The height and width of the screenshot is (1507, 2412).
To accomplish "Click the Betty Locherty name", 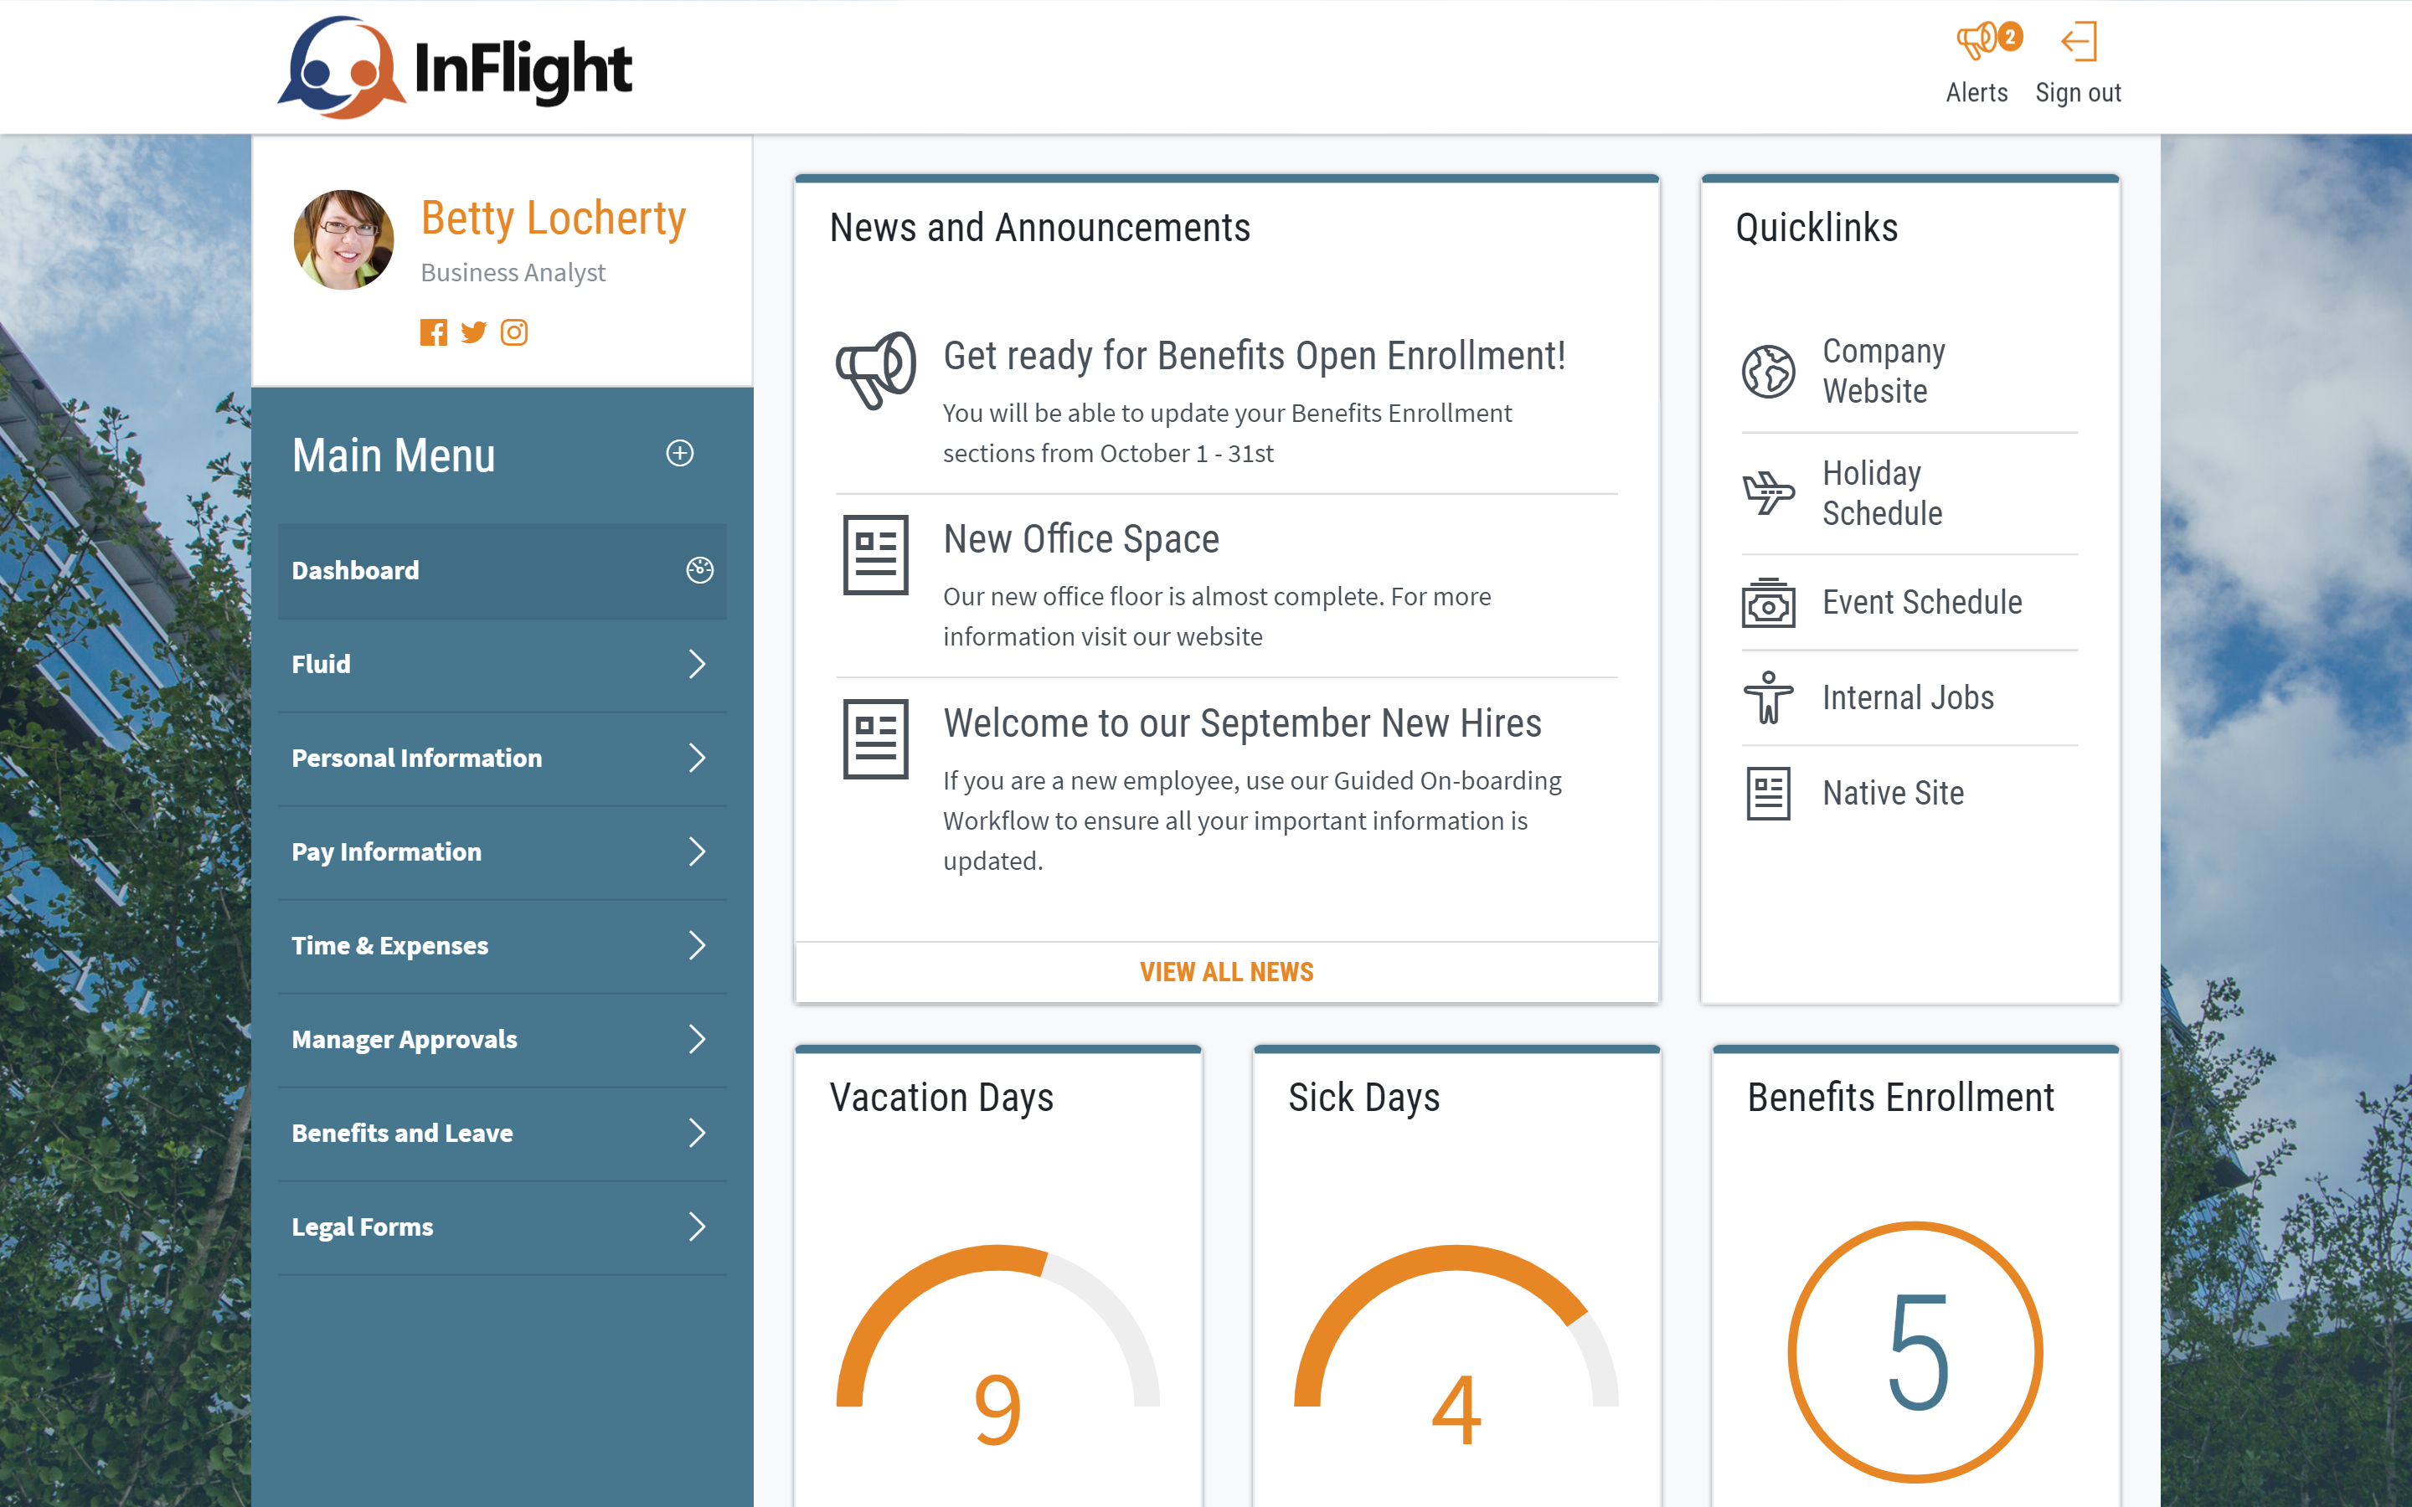I will [553, 219].
